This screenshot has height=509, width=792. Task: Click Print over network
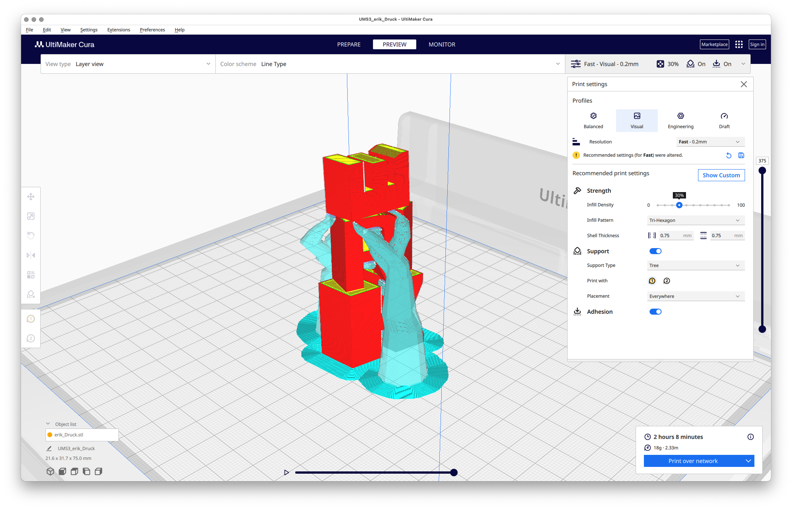693,461
